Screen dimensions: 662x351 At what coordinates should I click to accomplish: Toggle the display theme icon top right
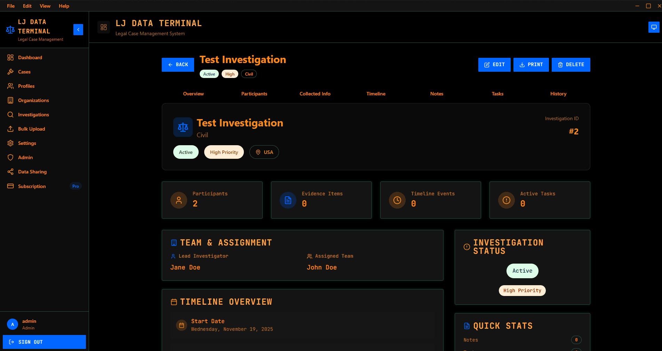(654, 27)
